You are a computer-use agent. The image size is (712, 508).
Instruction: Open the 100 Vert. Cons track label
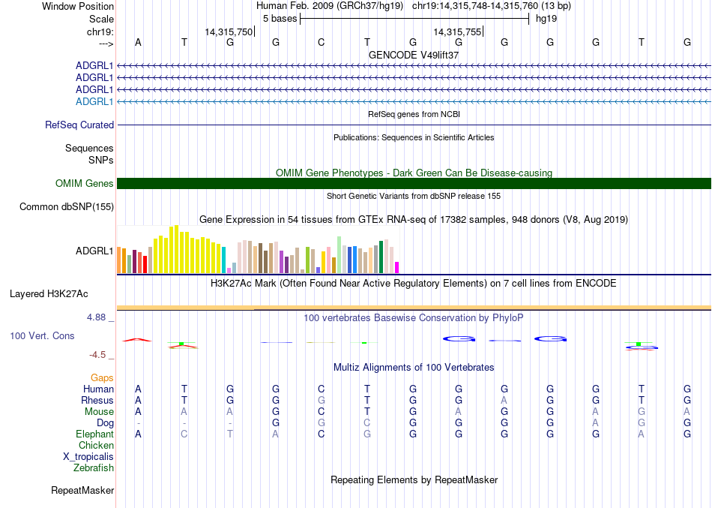(42, 335)
